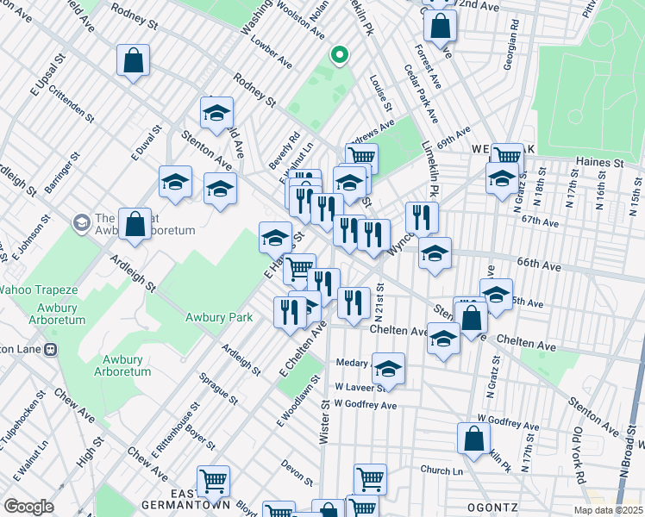Select the E Upsal St label
Image resolution: width=645 pixels, height=517 pixels.
[48, 75]
